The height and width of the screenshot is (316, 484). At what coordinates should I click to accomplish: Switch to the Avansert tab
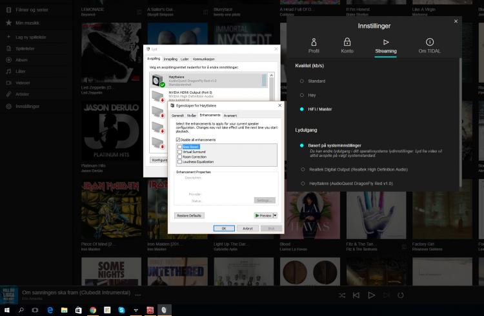[230, 115]
